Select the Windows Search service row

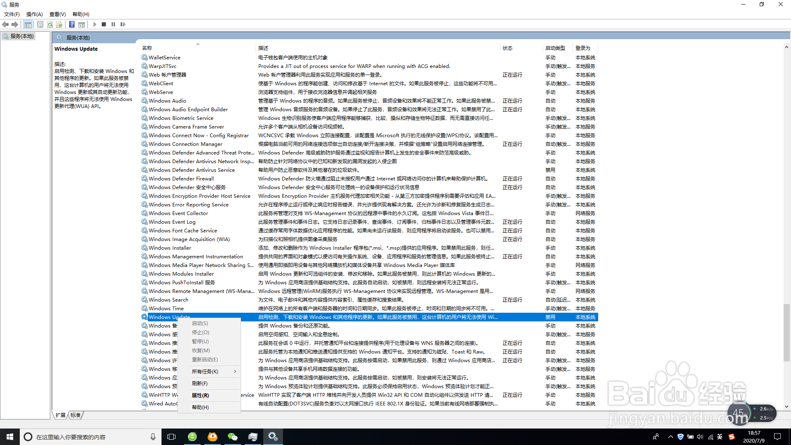click(168, 300)
